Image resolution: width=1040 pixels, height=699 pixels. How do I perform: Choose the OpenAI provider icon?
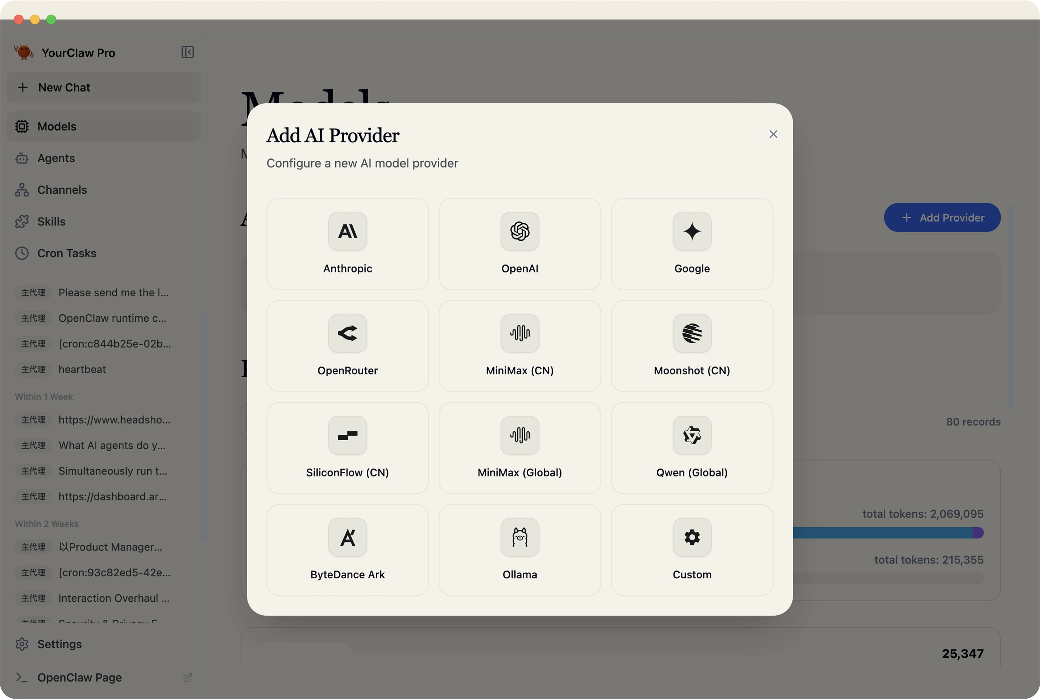click(519, 231)
